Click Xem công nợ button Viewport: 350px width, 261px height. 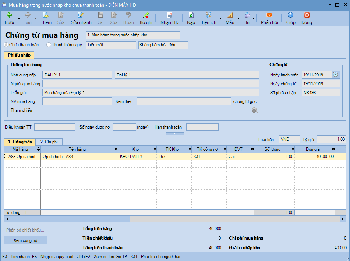25,240
